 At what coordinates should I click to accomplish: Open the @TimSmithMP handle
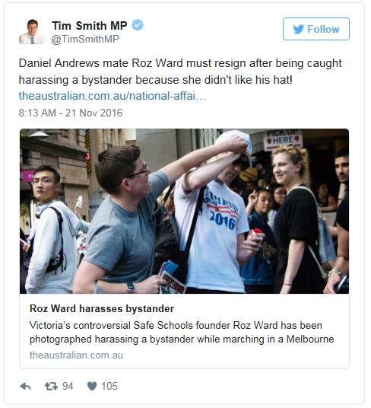tap(85, 39)
